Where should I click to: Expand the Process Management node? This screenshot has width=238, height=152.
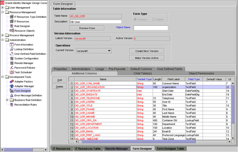click(2, 35)
